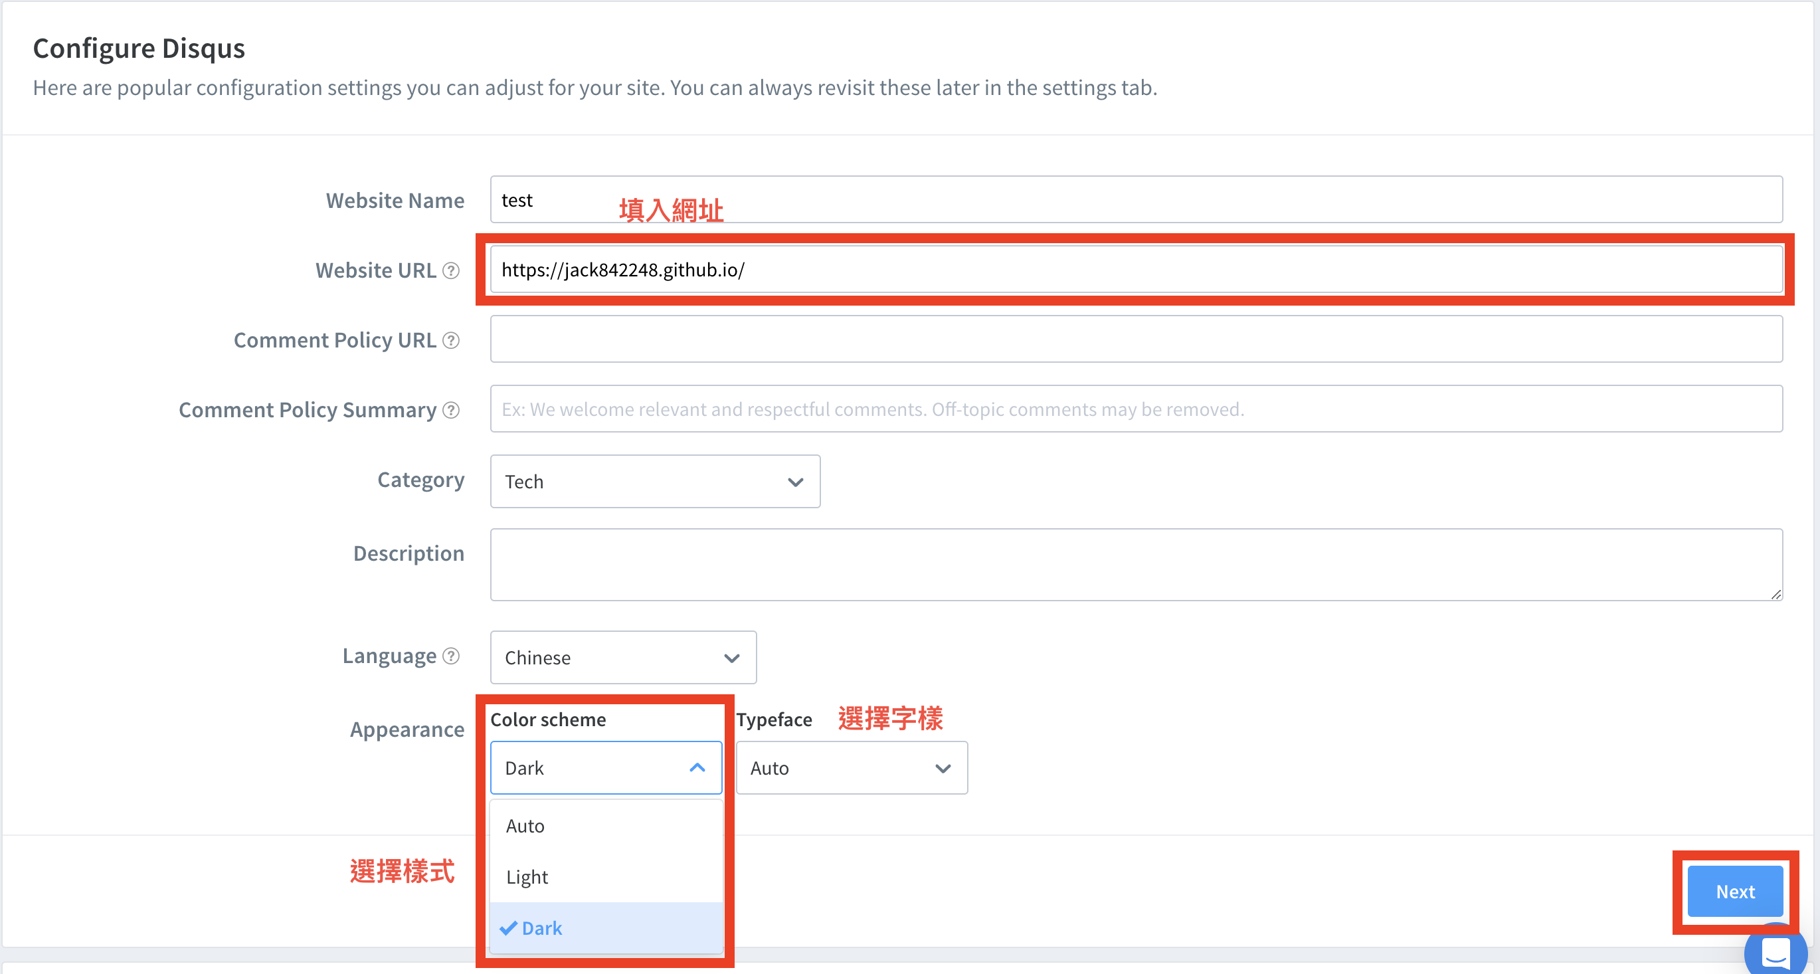
Task: Click the Website Name field containing test
Action: click(1136, 200)
